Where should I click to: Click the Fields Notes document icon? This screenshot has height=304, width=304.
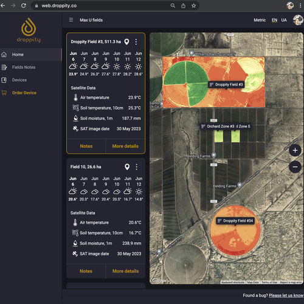point(4,67)
